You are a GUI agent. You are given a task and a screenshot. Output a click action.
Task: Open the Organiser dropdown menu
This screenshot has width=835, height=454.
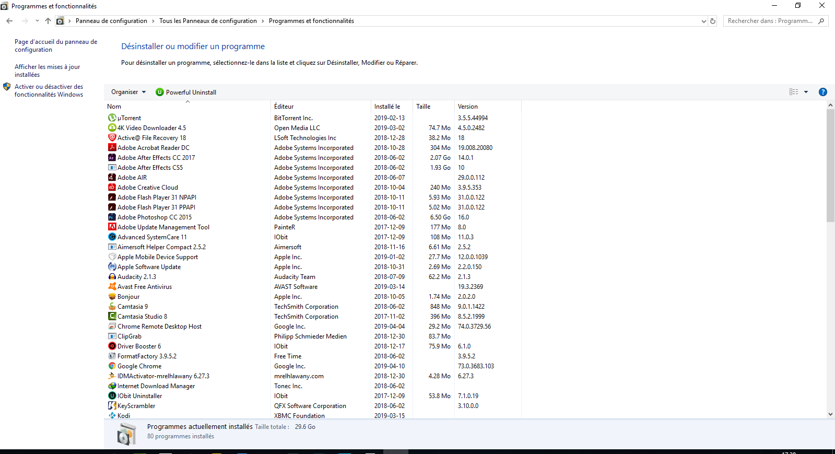click(128, 92)
